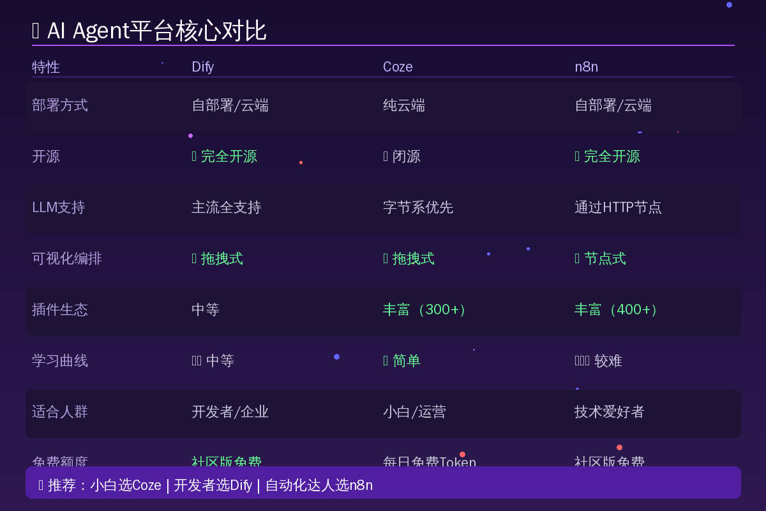Select the "节点式" cell under n8n
This screenshot has height=511, width=766.
pyautogui.click(x=605, y=258)
